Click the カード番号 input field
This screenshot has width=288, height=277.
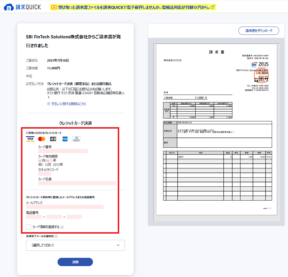pyautogui.click(x=63, y=151)
